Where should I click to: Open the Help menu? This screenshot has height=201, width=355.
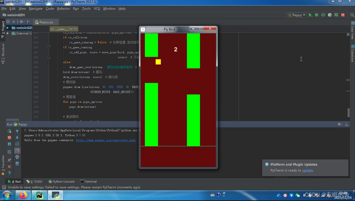click(122, 9)
